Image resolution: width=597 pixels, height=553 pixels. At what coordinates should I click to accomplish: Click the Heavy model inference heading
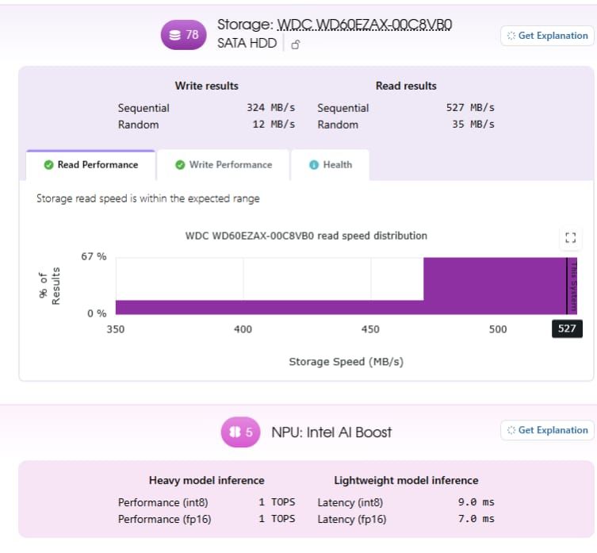click(207, 480)
